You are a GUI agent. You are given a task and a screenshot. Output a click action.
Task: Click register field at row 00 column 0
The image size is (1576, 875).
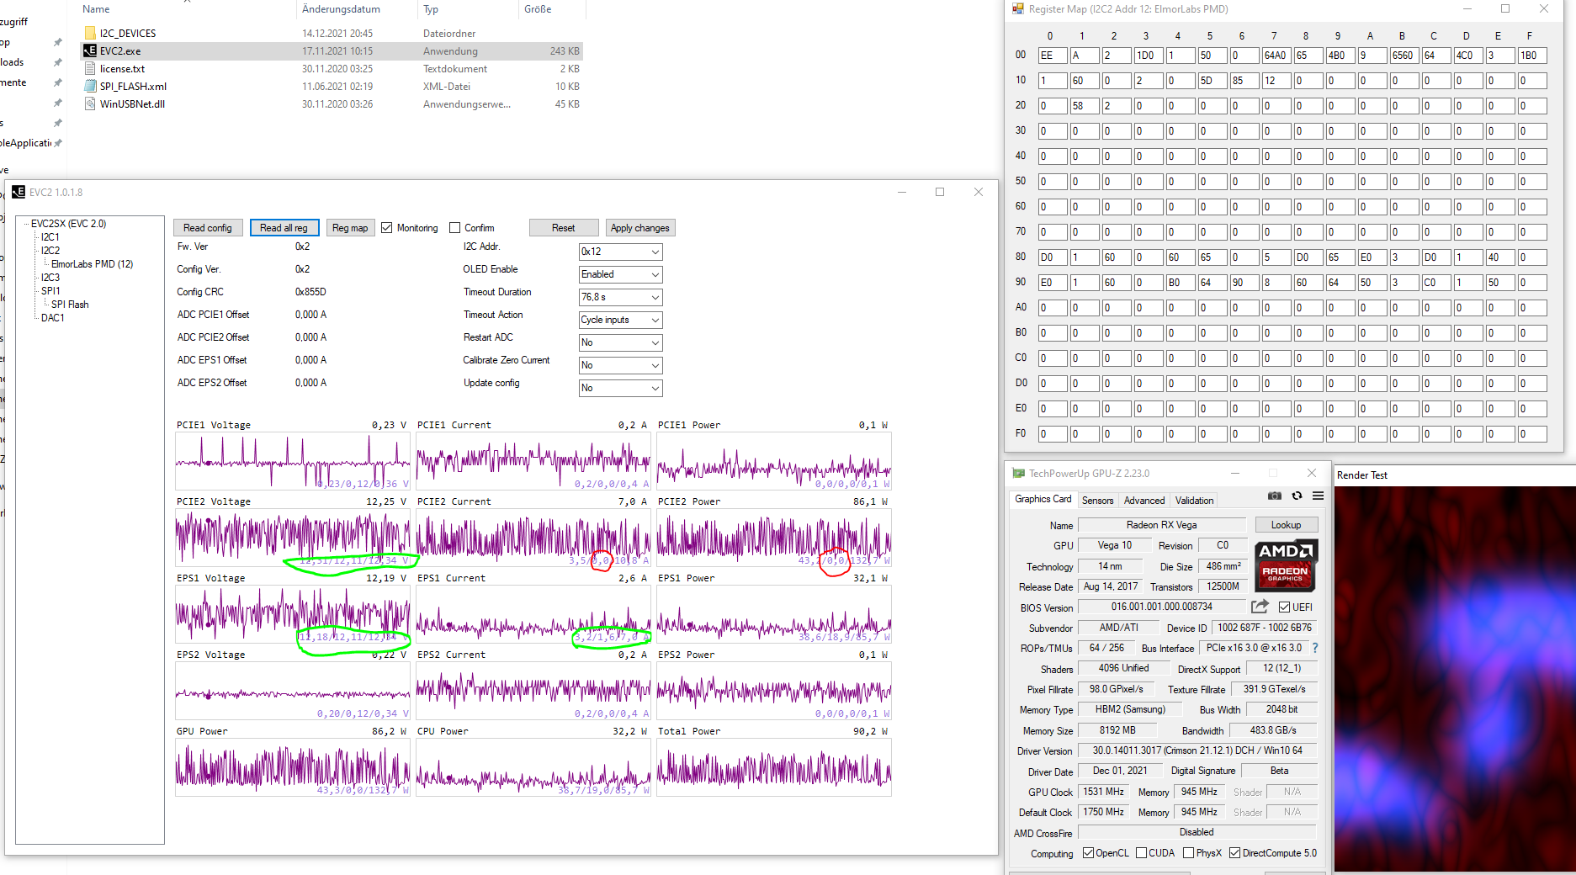[x=1052, y=56]
